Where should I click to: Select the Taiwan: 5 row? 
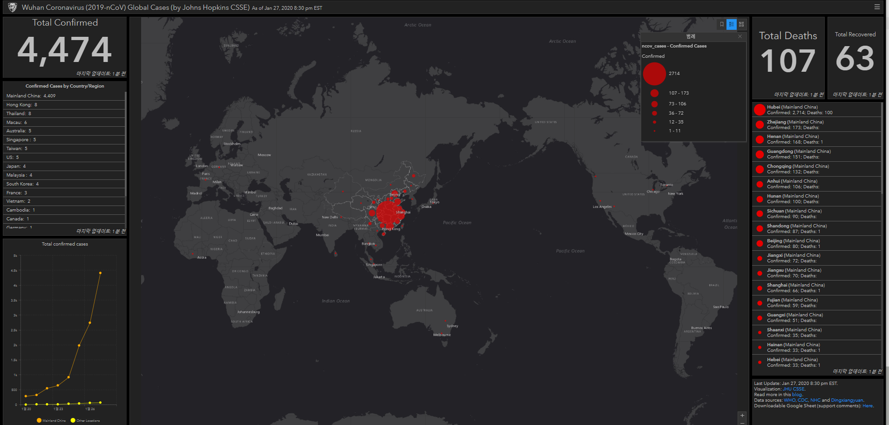click(65, 149)
